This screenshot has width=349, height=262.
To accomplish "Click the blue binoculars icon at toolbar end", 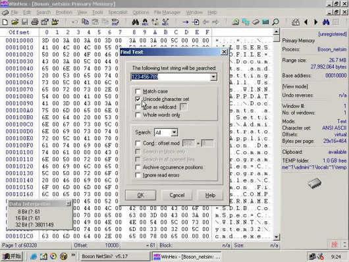I will coord(326,22).
